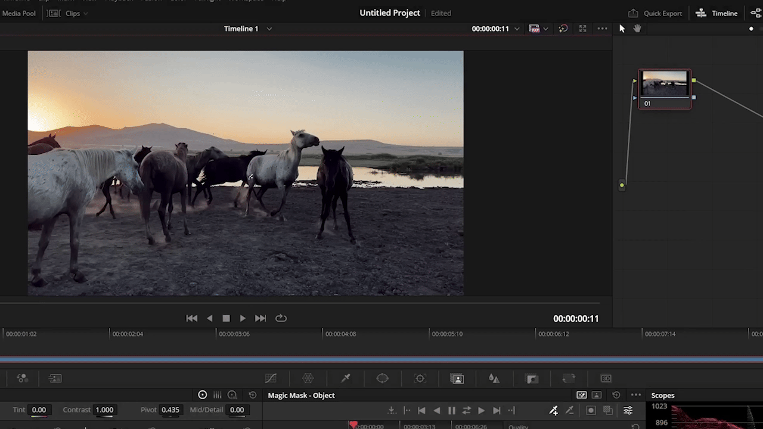Open the Key palette
763x429 pixels.
click(532, 378)
